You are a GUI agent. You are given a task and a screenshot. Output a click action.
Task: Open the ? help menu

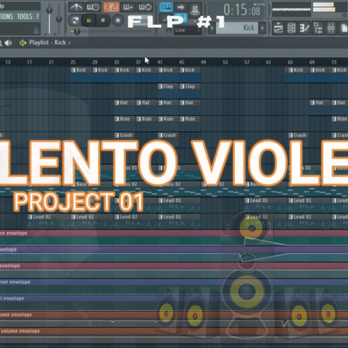pos(37,16)
